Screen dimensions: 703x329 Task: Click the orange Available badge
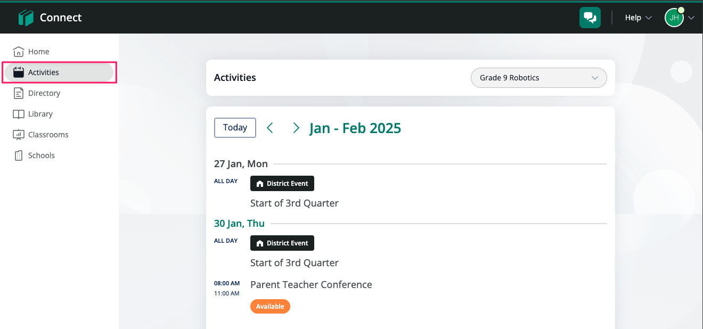click(270, 307)
